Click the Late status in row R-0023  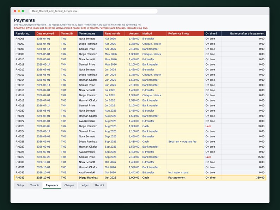click(213, 126)
